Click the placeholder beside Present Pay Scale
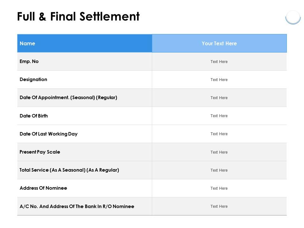304x228 pixels. click(219, 152)
